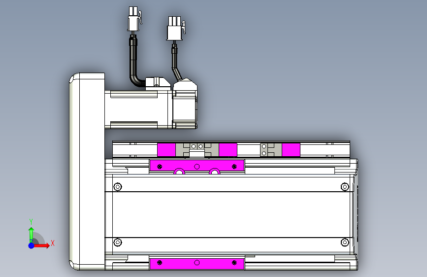Select the rightmost magenta sensor block on the rail

[291, 150]
